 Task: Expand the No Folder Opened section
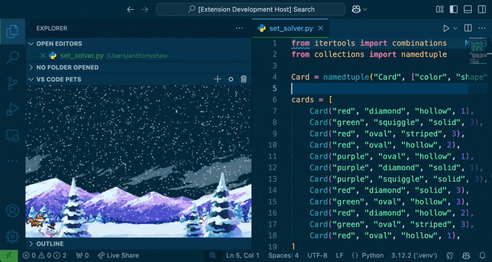(138, 67)
